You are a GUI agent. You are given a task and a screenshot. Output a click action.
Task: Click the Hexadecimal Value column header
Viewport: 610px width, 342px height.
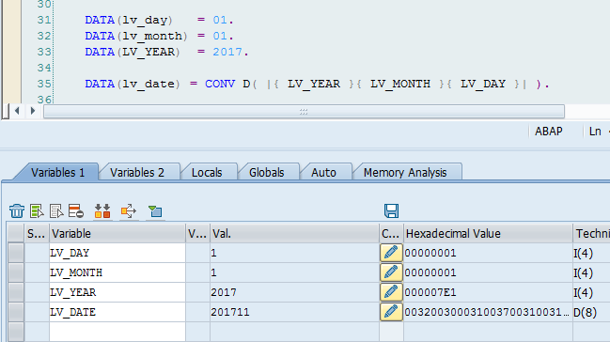(488, 233)
